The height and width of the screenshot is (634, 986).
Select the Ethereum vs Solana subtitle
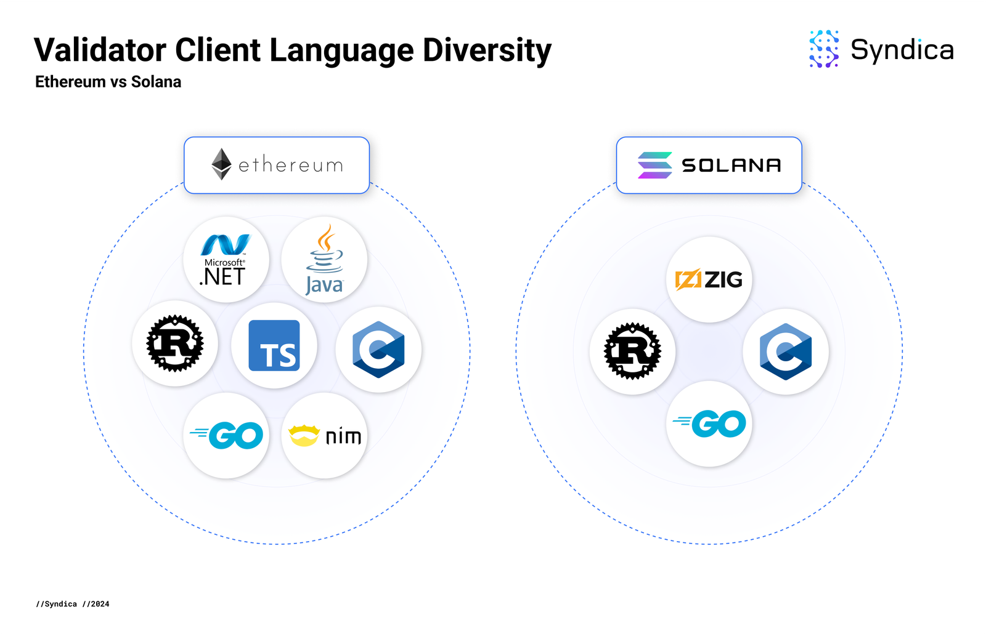pos(108,82)
